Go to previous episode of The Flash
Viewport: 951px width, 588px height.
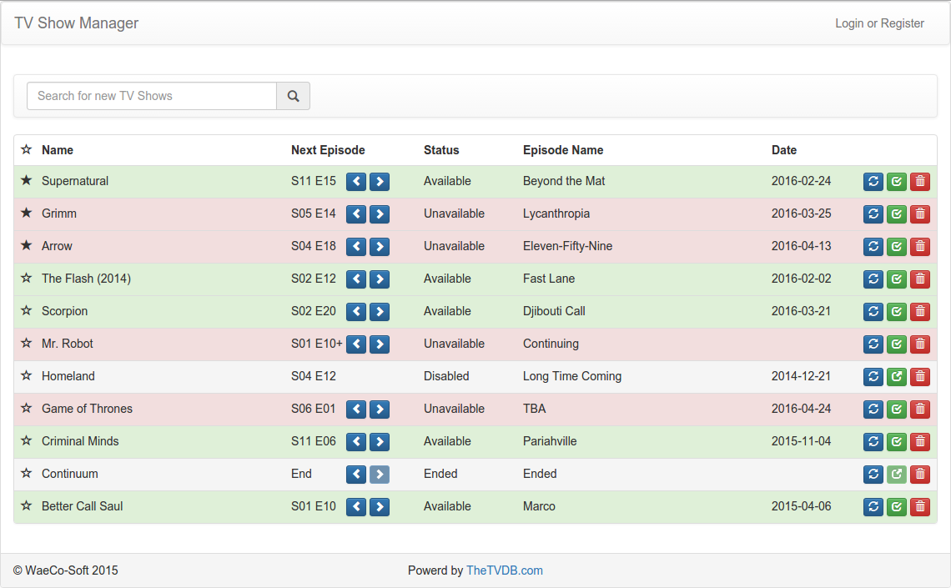click(x=356, y=279)
